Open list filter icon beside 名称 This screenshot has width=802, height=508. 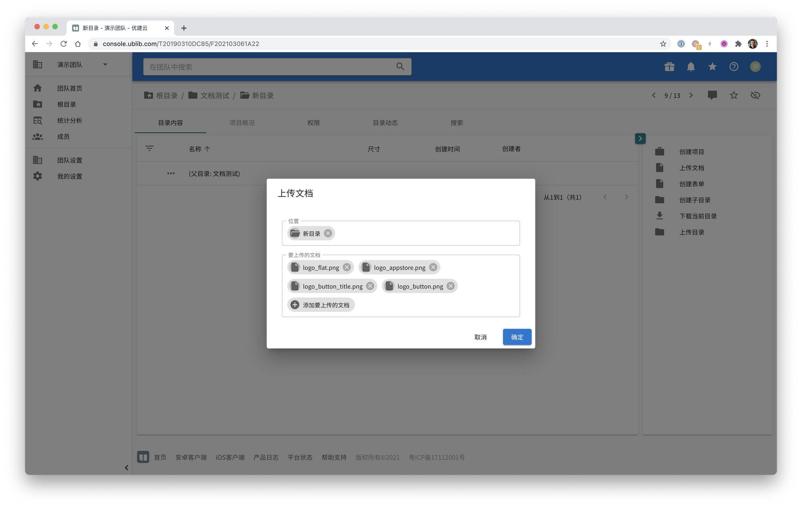point(149,149)
